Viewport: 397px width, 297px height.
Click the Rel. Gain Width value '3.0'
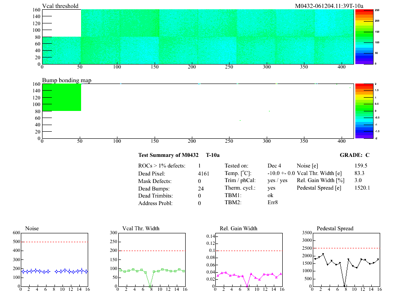(x=358, y=180)
